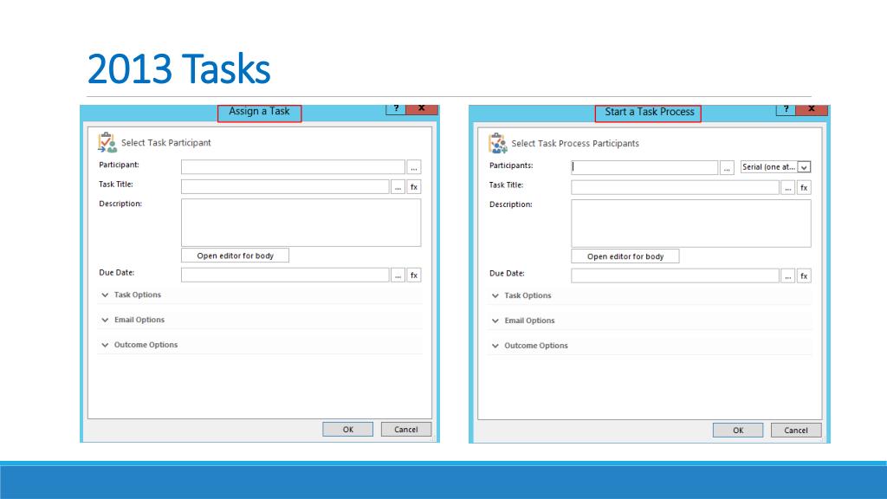Close the Start a Task Process dialog
The width and height of the screenshot is (887, 499).
[812, 109]
